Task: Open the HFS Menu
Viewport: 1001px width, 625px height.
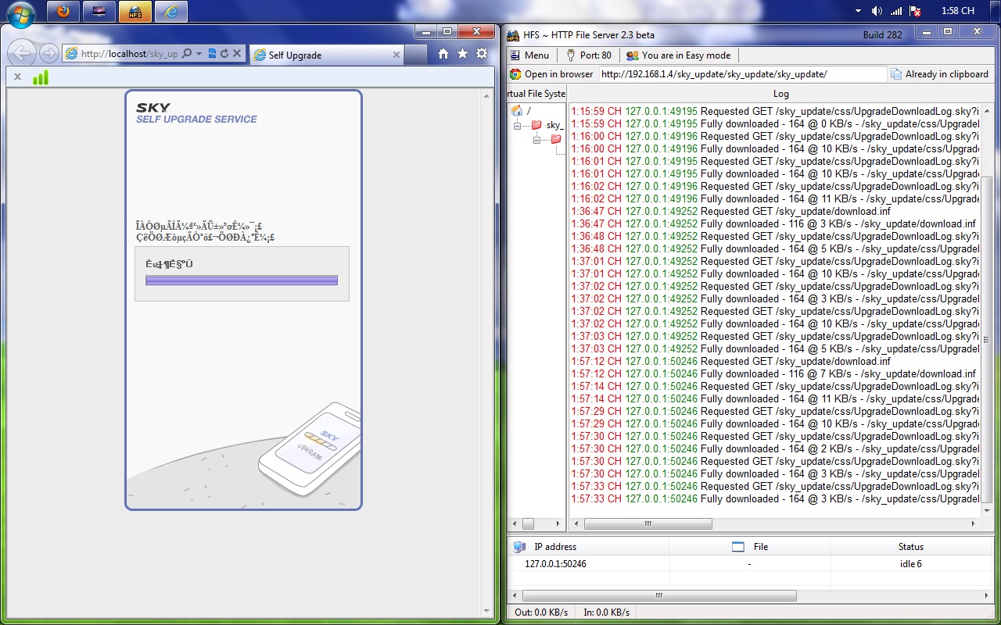Action: click(x=529, y=55)
